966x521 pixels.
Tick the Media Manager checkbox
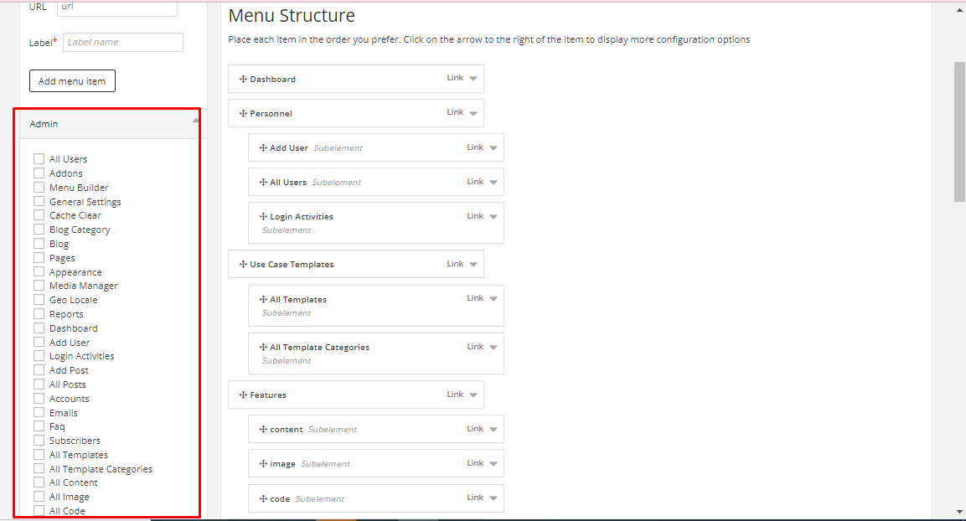[39, 286]
